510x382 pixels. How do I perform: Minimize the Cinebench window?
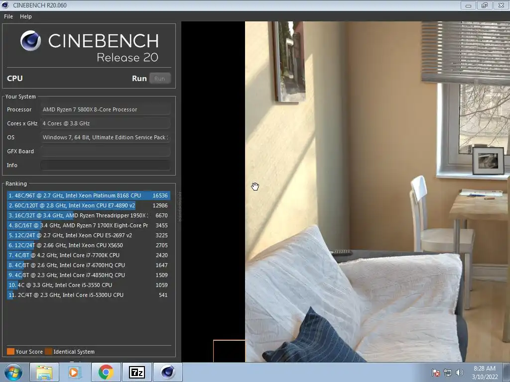[468, 5]
